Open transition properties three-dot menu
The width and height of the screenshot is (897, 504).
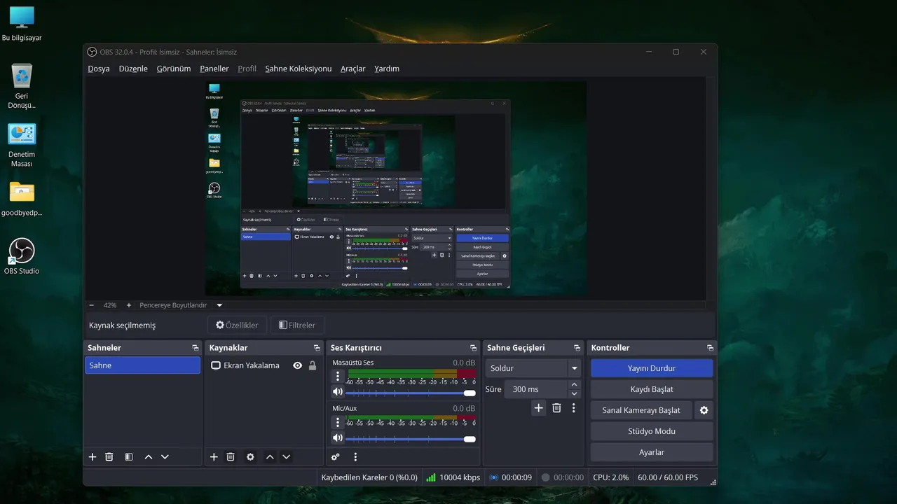(573, 408)
